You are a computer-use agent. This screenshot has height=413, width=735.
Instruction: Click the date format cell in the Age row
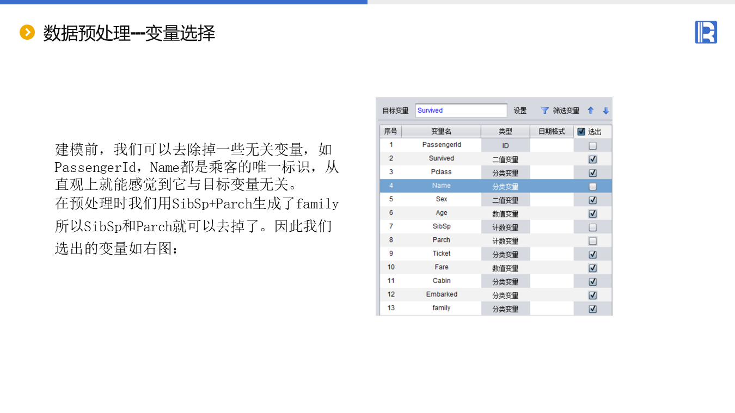click(x=552, y=214)
